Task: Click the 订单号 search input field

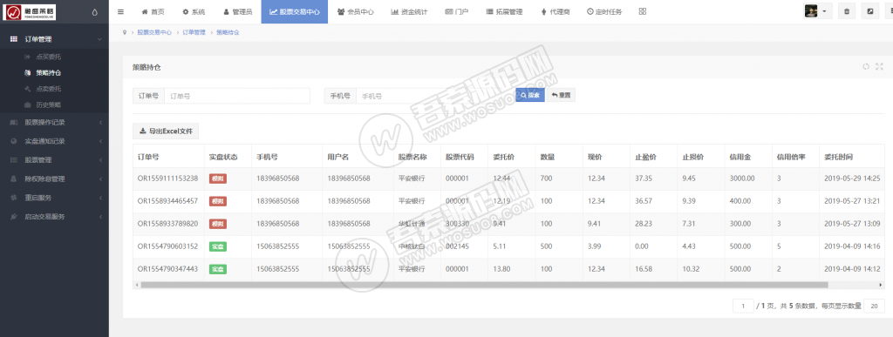Action: (237, 96)
